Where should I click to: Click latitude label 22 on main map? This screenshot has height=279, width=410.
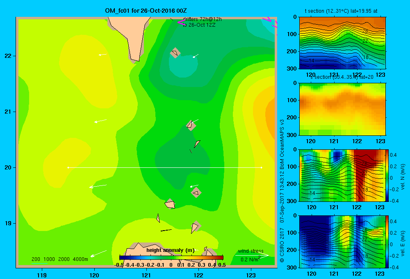(x=8, y=56)
